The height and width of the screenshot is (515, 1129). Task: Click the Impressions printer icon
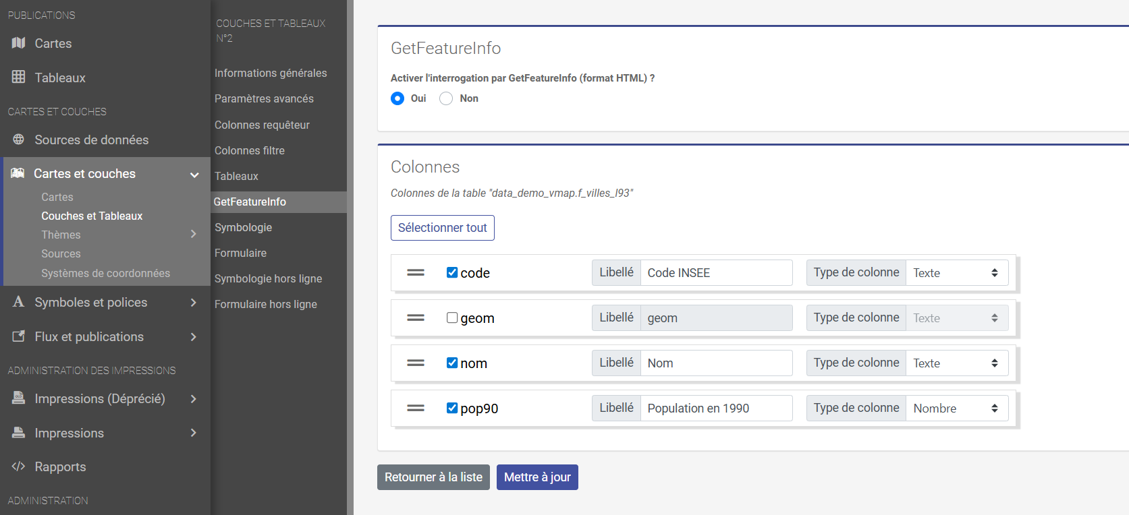(18, 433)
